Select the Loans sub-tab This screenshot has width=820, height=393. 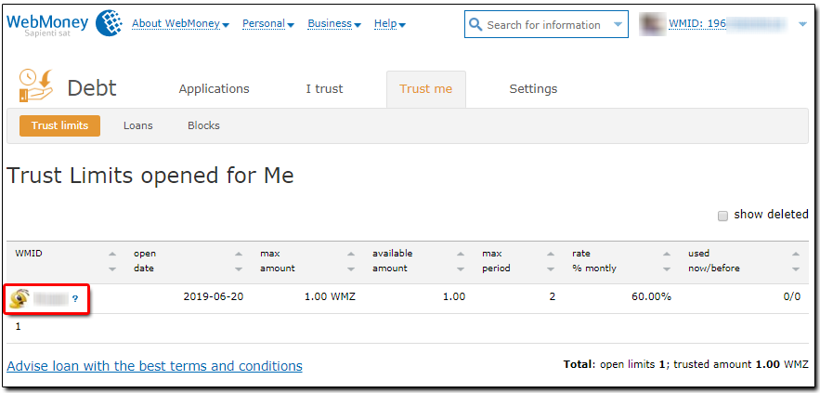point(138,125)
